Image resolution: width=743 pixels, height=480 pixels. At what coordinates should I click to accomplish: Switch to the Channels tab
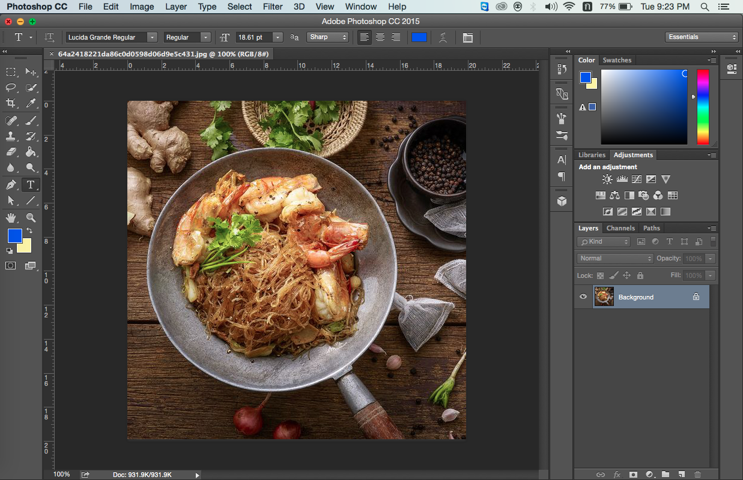point(620,228)
